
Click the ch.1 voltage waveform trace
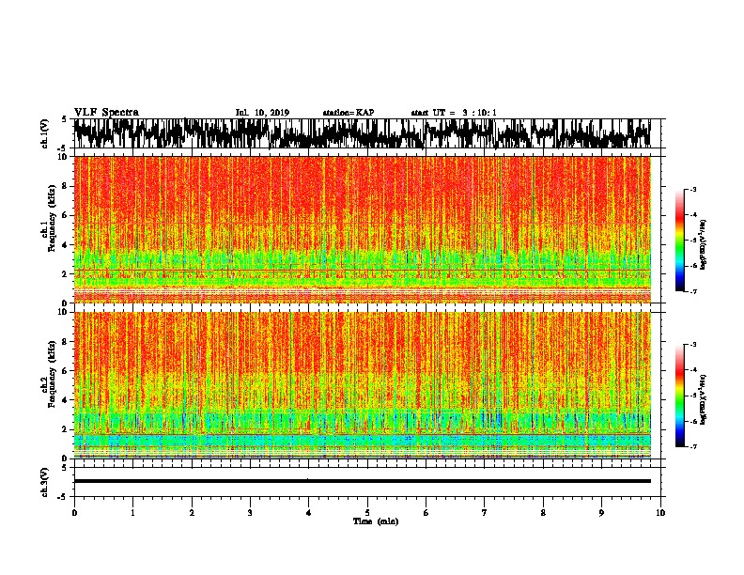point(363,133)
